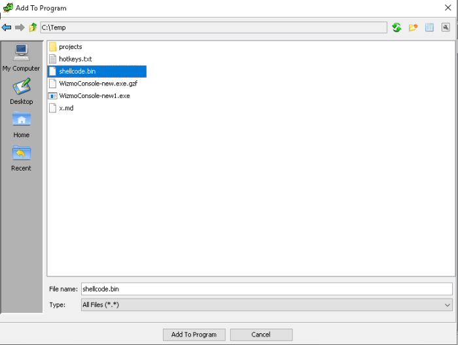Switch to details table view

coord(429,27)
